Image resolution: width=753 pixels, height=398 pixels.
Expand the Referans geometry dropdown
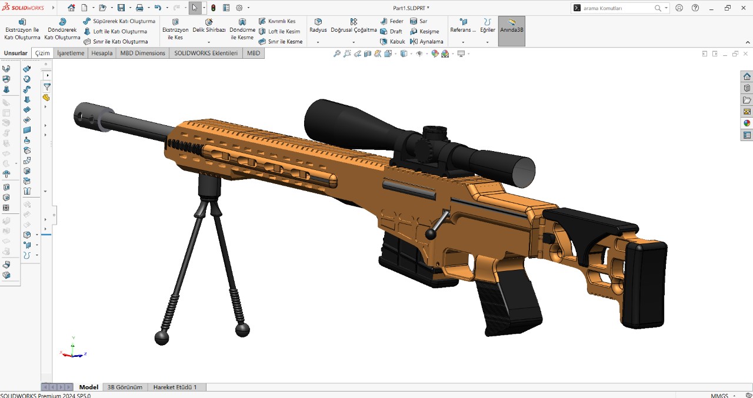[x=463, y=42]
